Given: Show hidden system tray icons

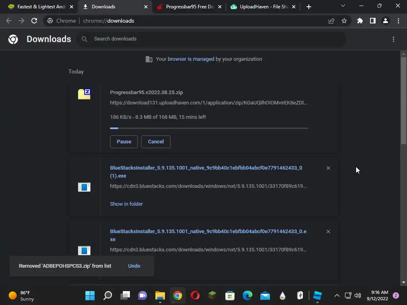Looking at the screenshot, I should click(x=337, y=295).
